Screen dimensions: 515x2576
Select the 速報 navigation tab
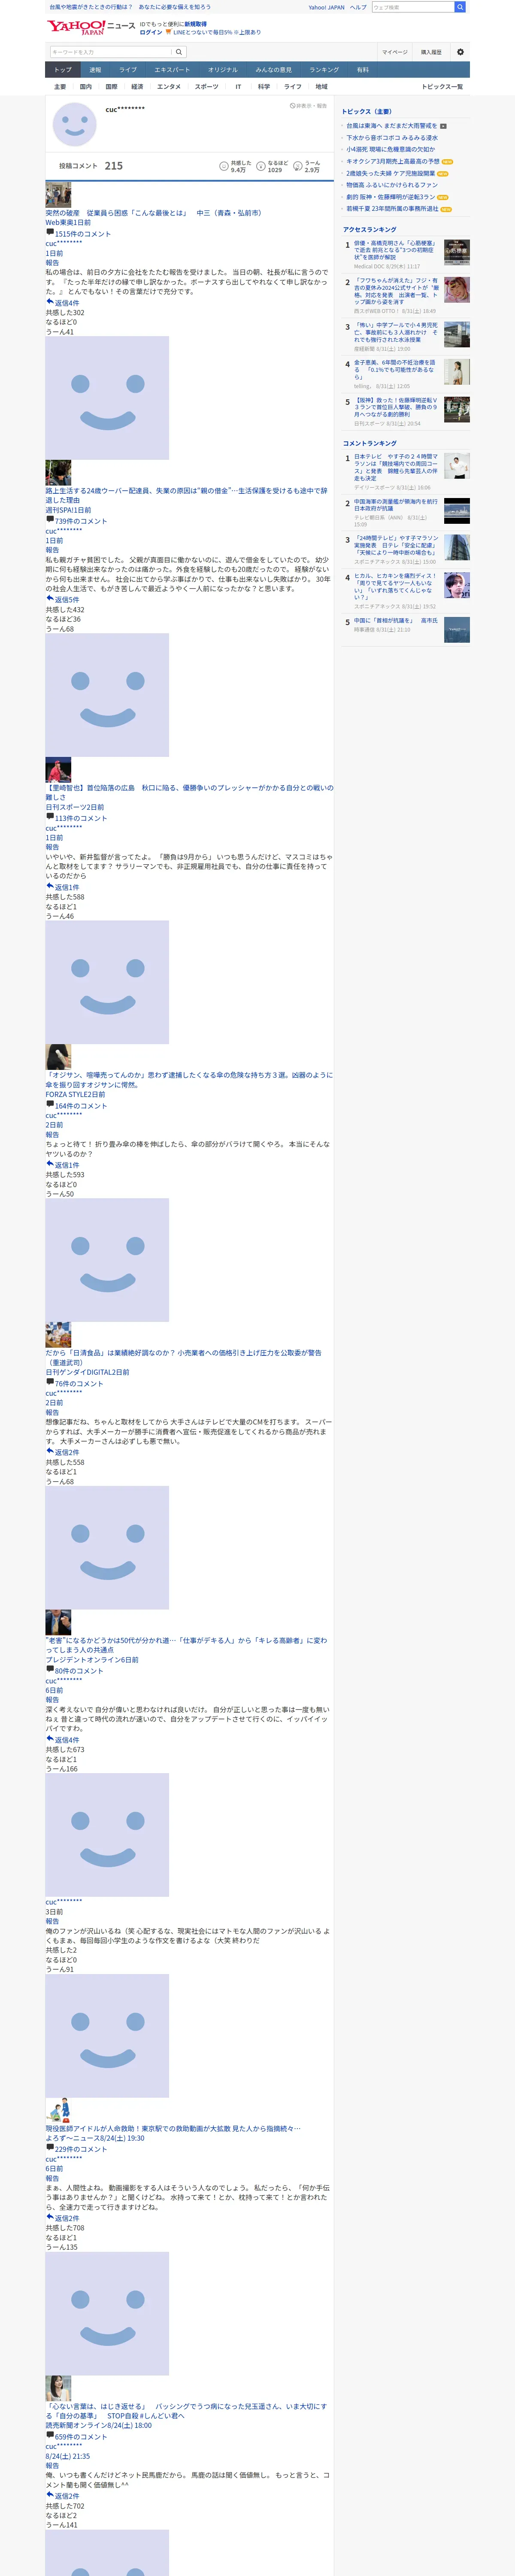(x=95, y=70)
